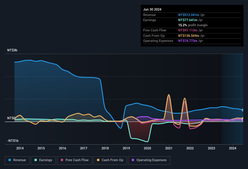Click the NT$3b y-axis label
This screenshot has width=248, height=169.
click(x=12, y=50)
